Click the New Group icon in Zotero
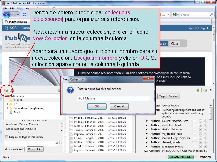Screen dimensions: 217x162 [x=12, y=90]
